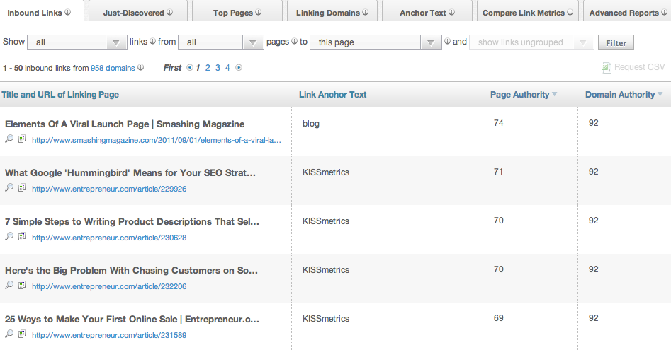Click magnifier icon for Smashing Magazine row

click(9, 139)
